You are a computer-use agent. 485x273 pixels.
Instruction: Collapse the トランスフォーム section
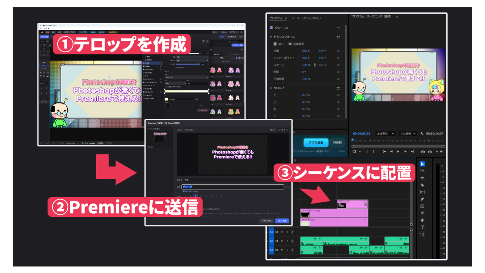(271, 37)
